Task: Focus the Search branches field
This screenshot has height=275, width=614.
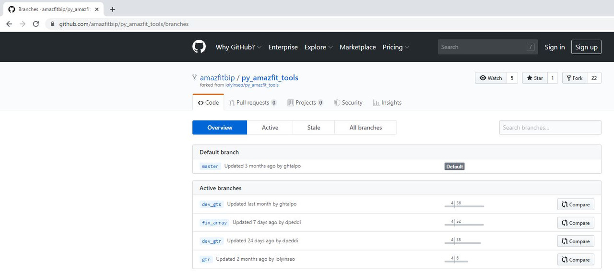Action: pyautogui.click(x=550, y=128)
